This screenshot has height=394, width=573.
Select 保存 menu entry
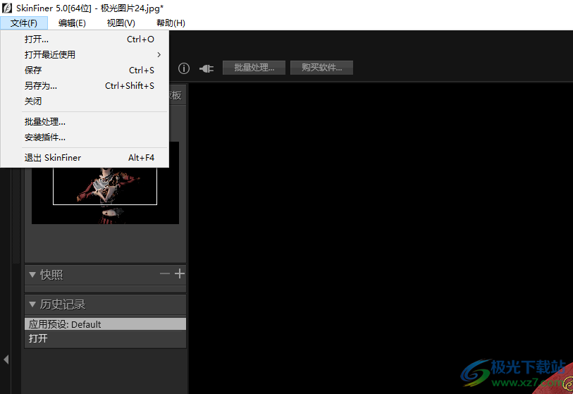(x=85, y=70)
